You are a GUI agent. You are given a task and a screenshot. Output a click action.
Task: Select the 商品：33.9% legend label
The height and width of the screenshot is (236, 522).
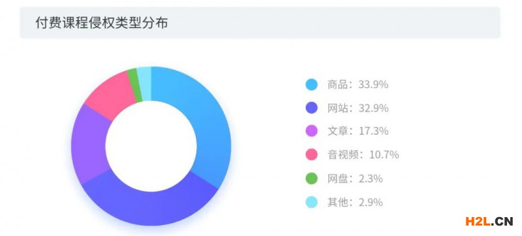pyautogui.click(x=358, y=85)
